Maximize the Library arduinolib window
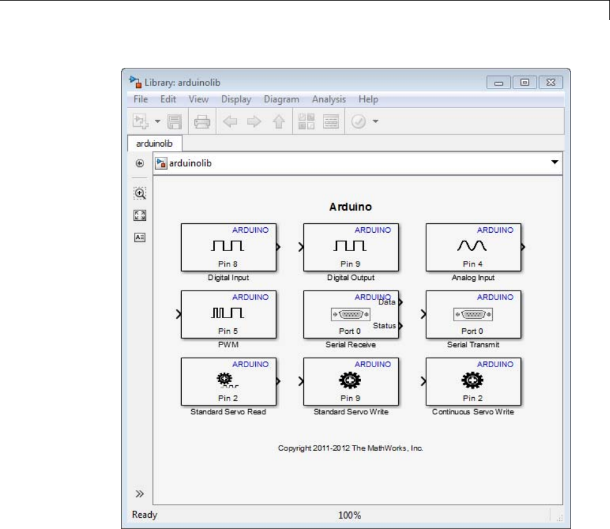This screenshot has width=610, height=529. [524, 83]
